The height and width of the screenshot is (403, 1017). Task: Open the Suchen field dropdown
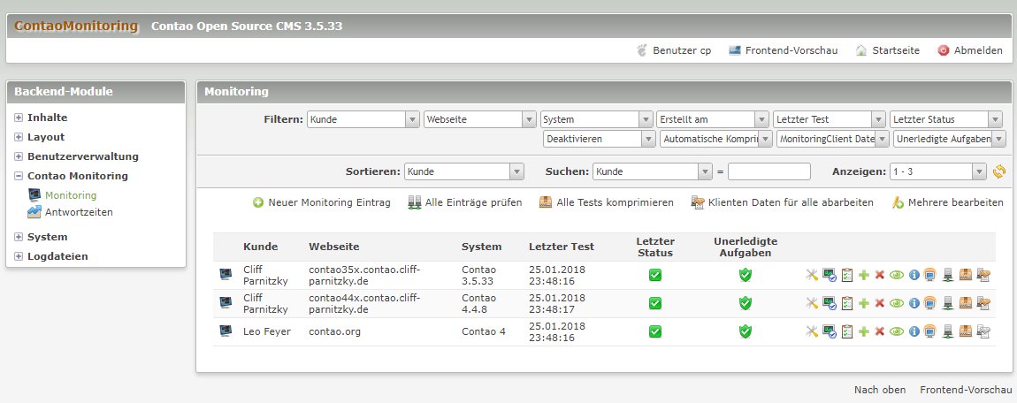(x=653, y=171)
